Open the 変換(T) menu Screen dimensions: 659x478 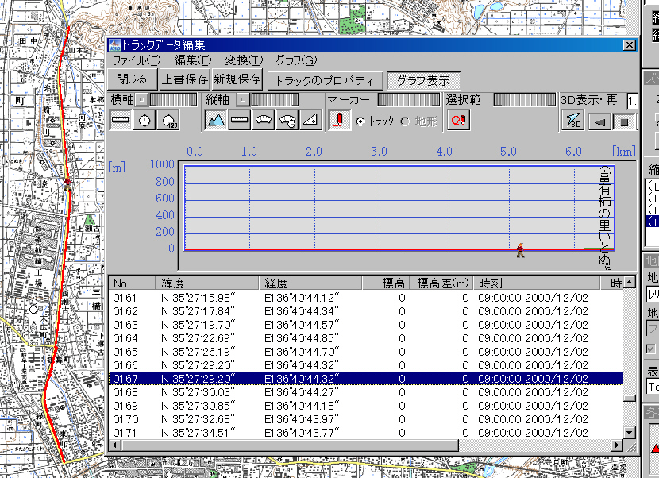pos(243,60)
